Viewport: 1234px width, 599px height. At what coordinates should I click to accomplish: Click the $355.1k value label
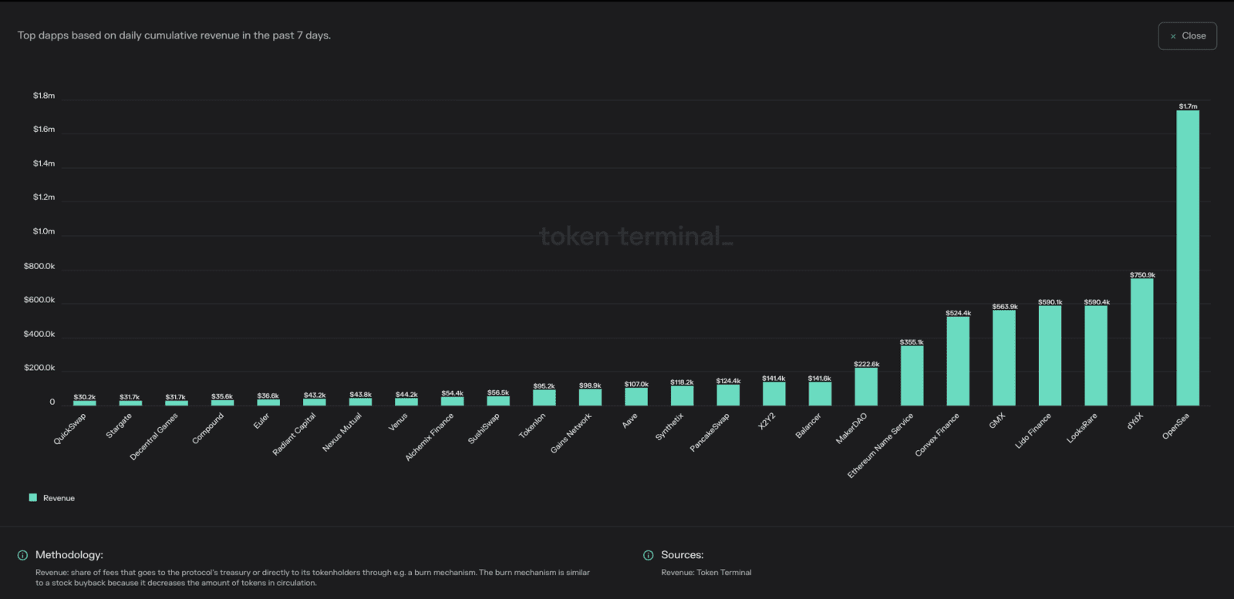click(x=912, y=342)
